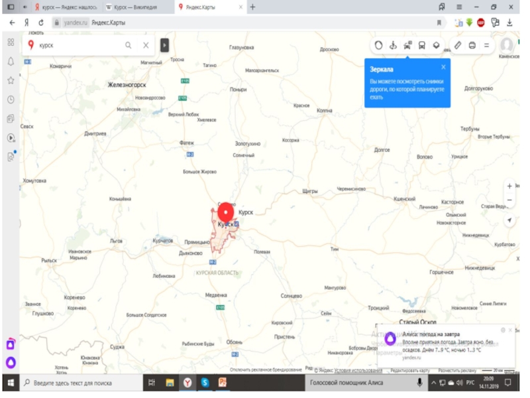Switch to the курск Яндекс search tab
Image resolution: width=530 pixels, height=398 pixels.
65,7
